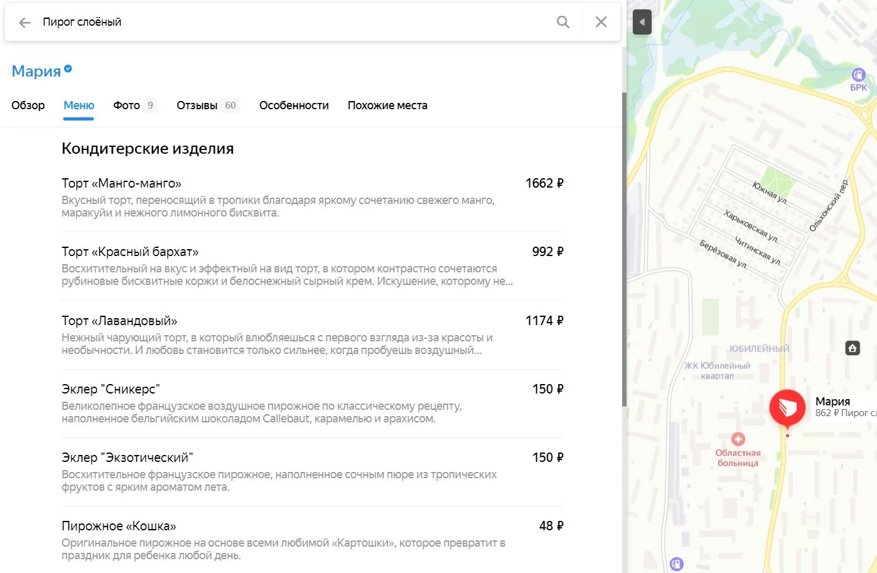This screenshot has height=573, width=877.
Task: Switch to the Обзор tab
Action: point(28,105)
